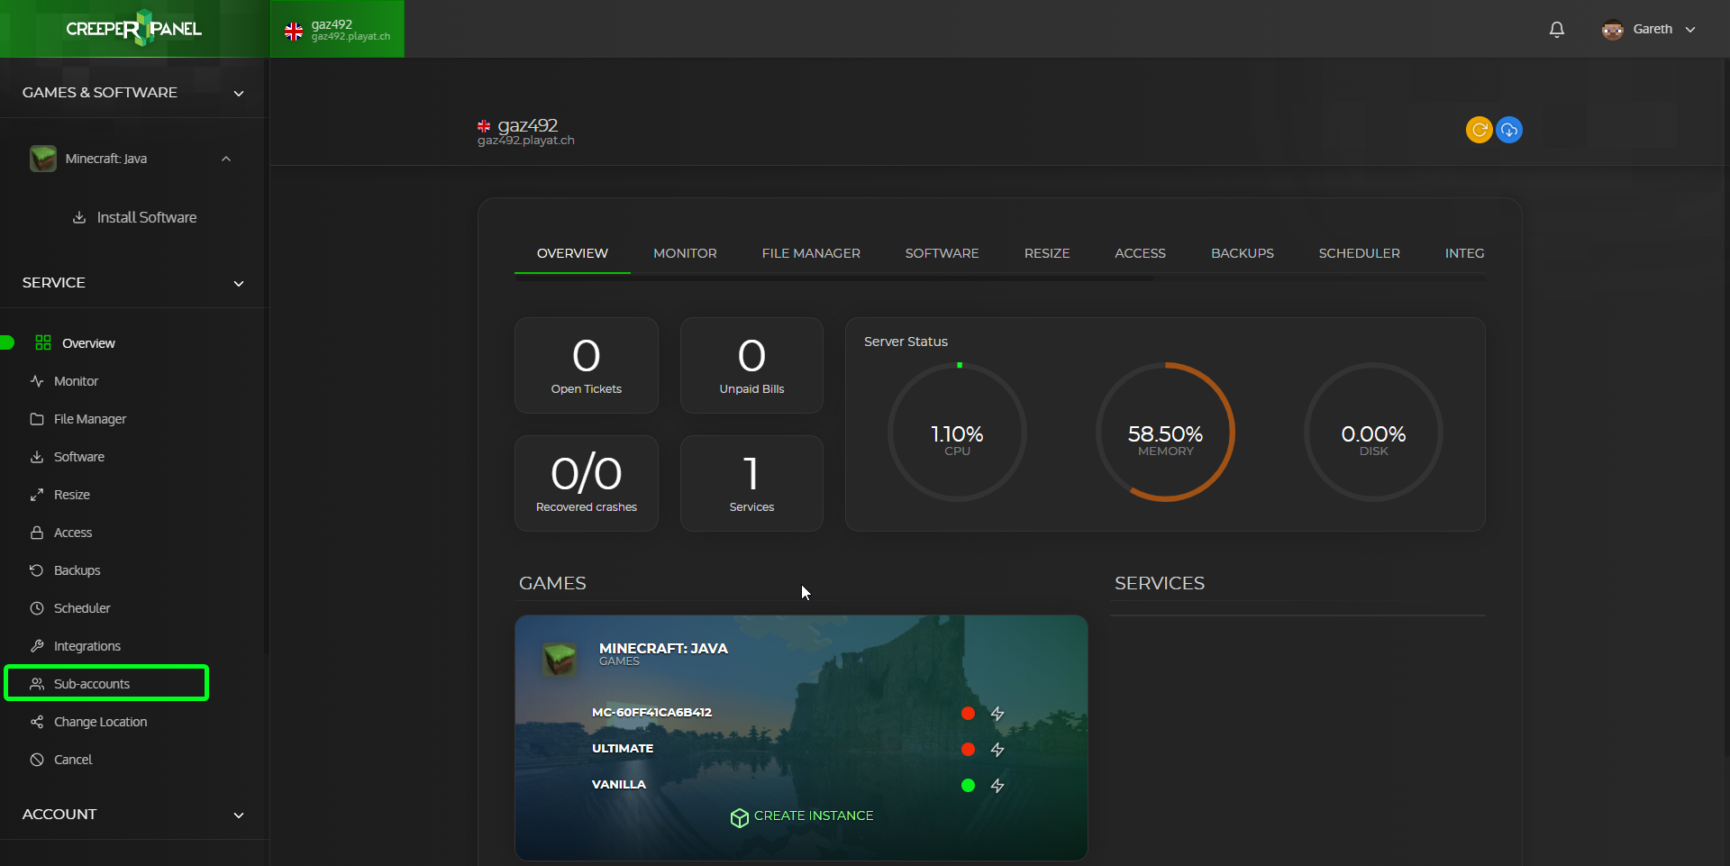The image size is (1730, 866).
Task: Open the Open Tickets card
Action: click(x=587, y=365)
